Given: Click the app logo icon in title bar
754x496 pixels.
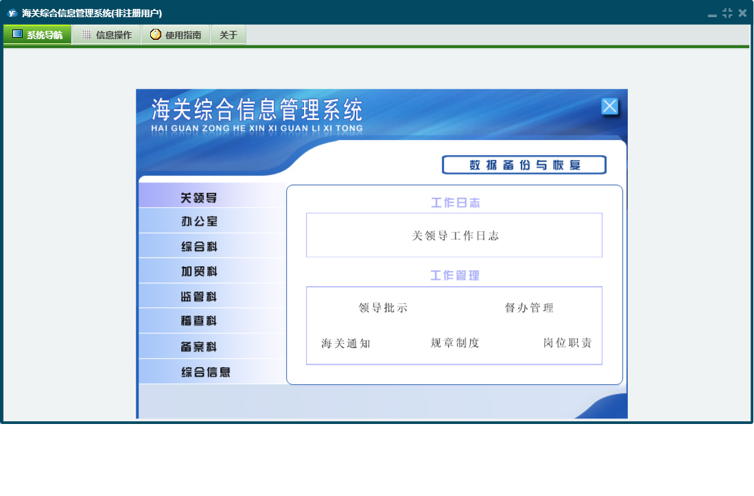Looking at the screenshot, I should click(12, 13).
